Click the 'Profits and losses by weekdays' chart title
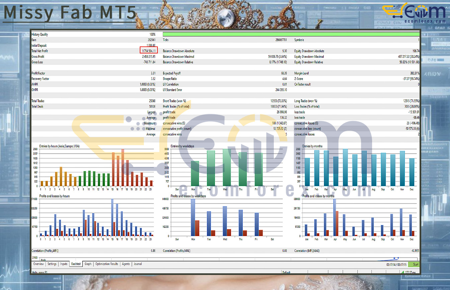This screenshot has width=450, height=290. click(188, 196)
